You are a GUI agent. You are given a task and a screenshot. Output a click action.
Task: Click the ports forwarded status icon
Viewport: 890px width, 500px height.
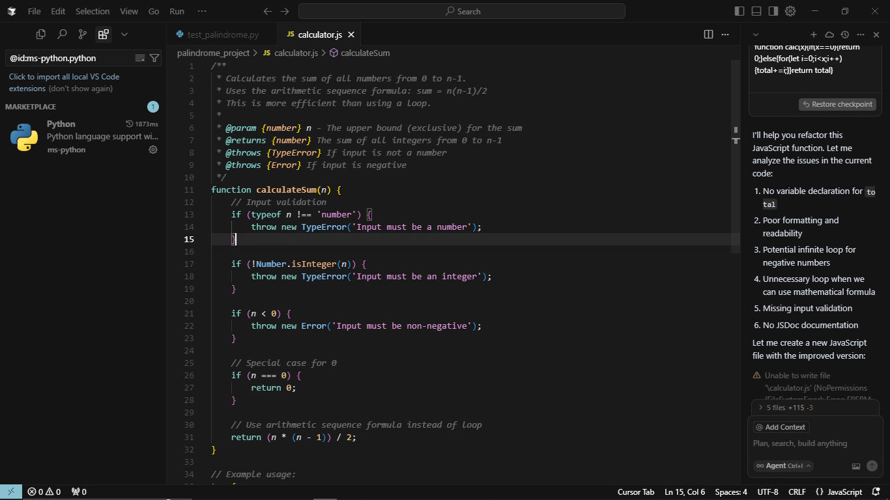(79, 492)
